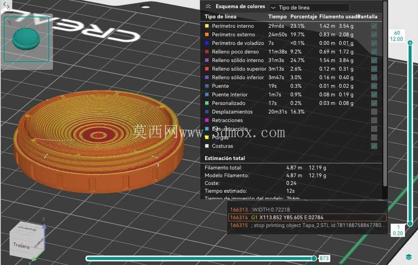Enable Desplazamientos visibility checkbox
The height and width of the screenshot is (265, 418).
pos(374,111)
